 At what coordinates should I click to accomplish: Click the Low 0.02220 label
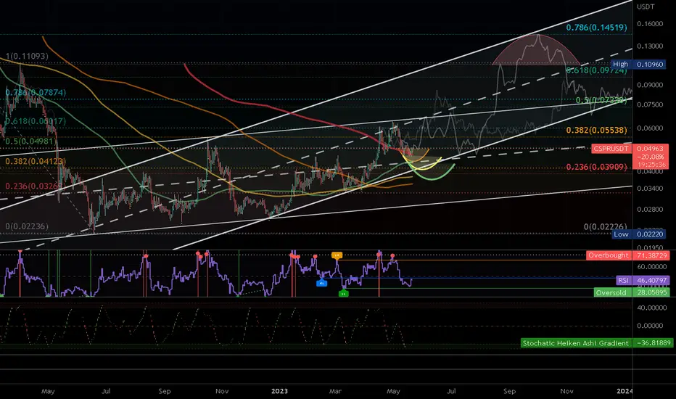click(x=639, y=234)
